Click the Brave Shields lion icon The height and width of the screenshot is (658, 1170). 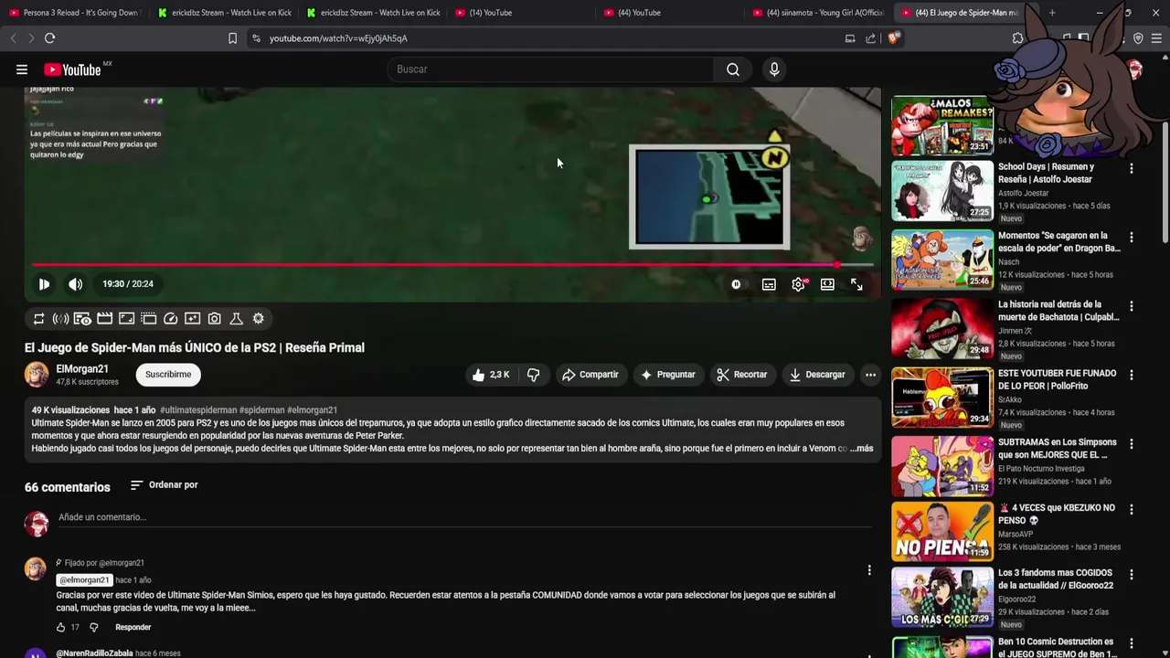[893, 38]
